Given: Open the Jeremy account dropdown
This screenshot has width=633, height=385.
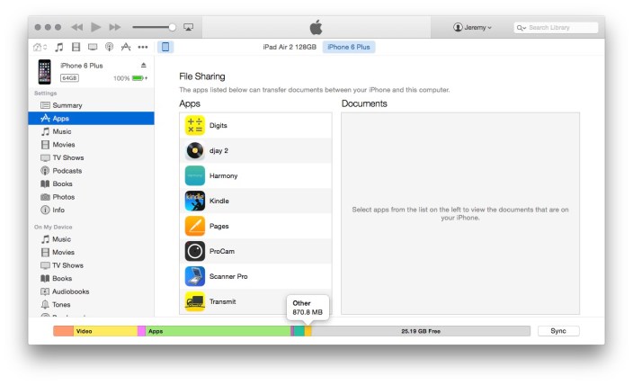Looking at the screenshot, I should 473,28.
